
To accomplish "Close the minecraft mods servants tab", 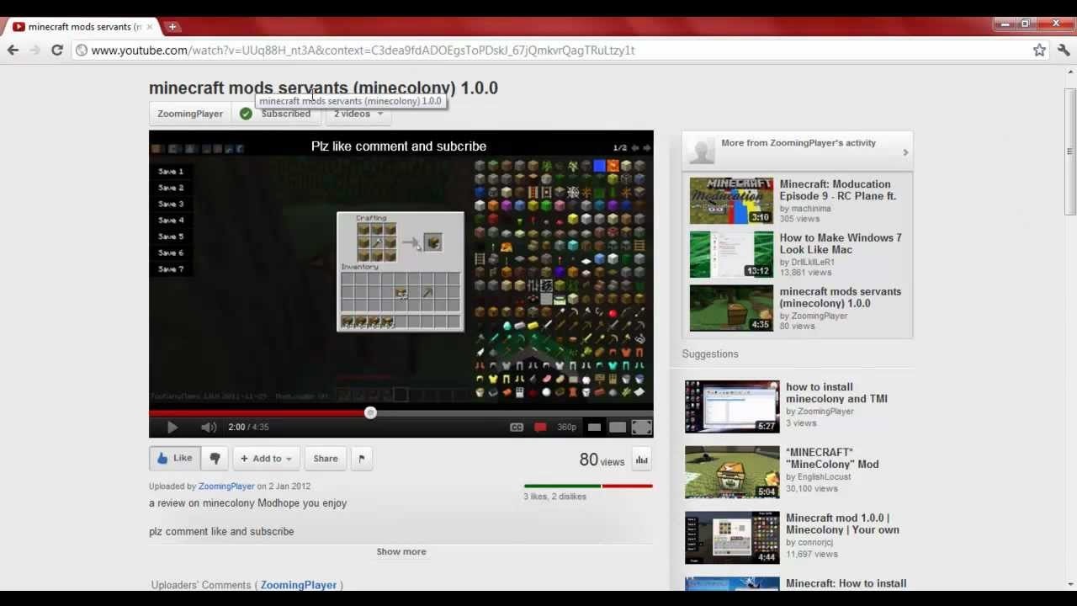I will pos(150,27).
